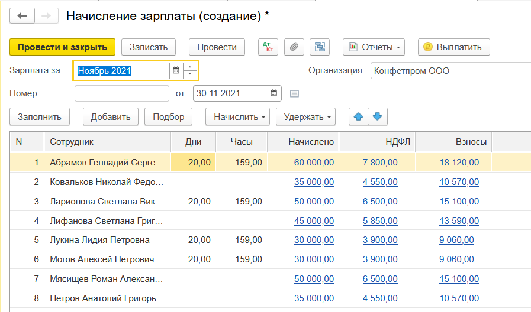Click the НДФЛ column header
531x312 pixels.
pos(377,142)
